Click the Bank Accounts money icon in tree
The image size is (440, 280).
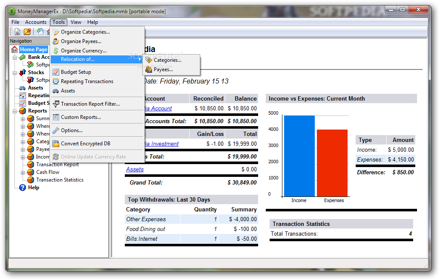coord(23,57)
